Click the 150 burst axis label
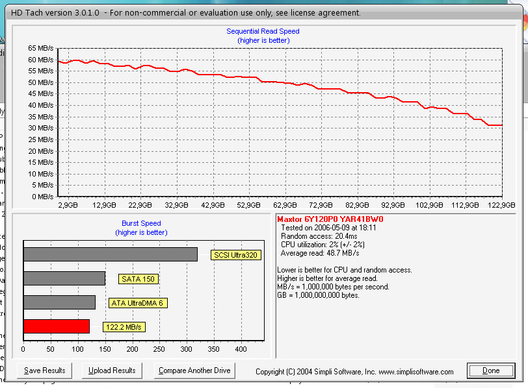This screenshot has height=388, width=528. [x=105, y=349]
